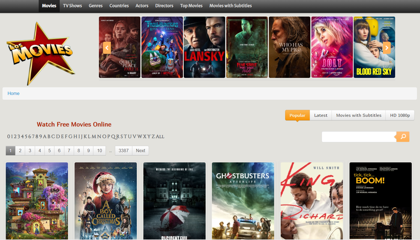The height and width of the screenshot is (240, 420).
Task: Open the Lansky carousel poster
Action: 204,47
